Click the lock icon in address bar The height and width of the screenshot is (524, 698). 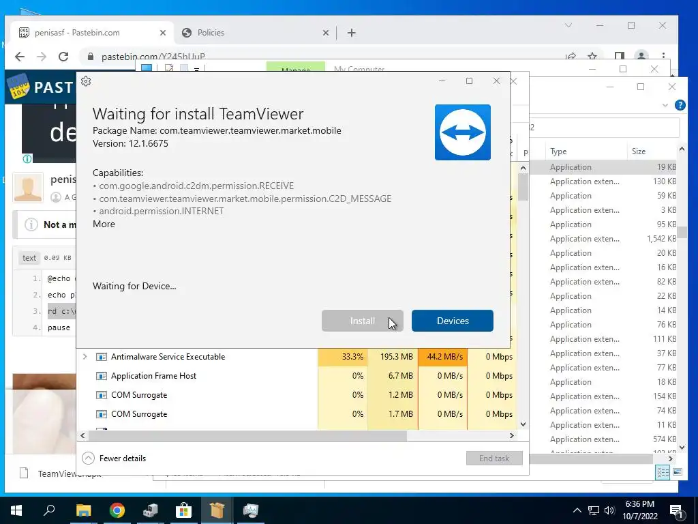click(x=91, y=57)
